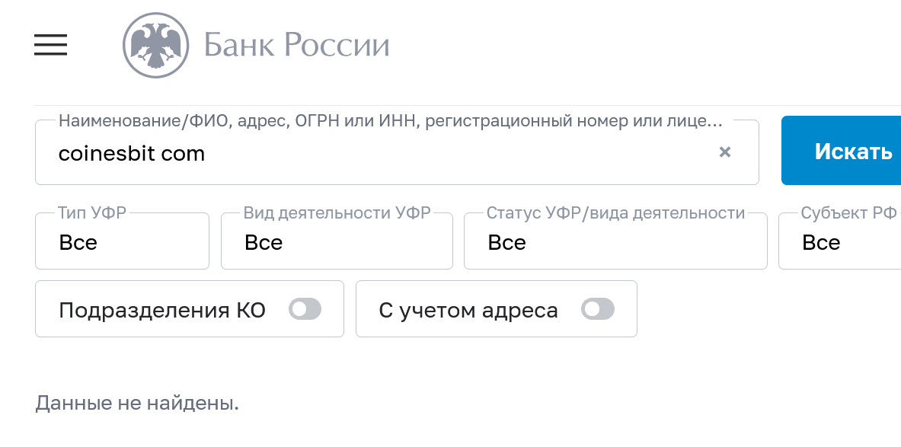Open the 'Тип УФР' dropdown
This screenshot has width=901, height=447.
pyautogui.click(x=122, y=241)
